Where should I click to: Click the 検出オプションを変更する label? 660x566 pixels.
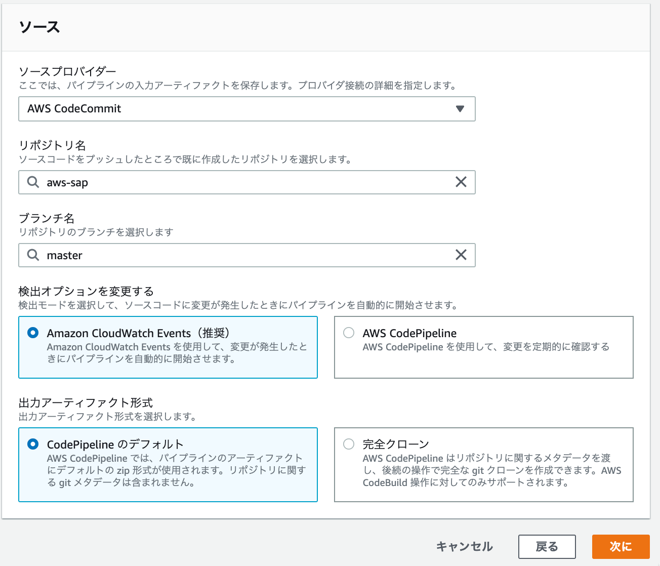point(86,291)
